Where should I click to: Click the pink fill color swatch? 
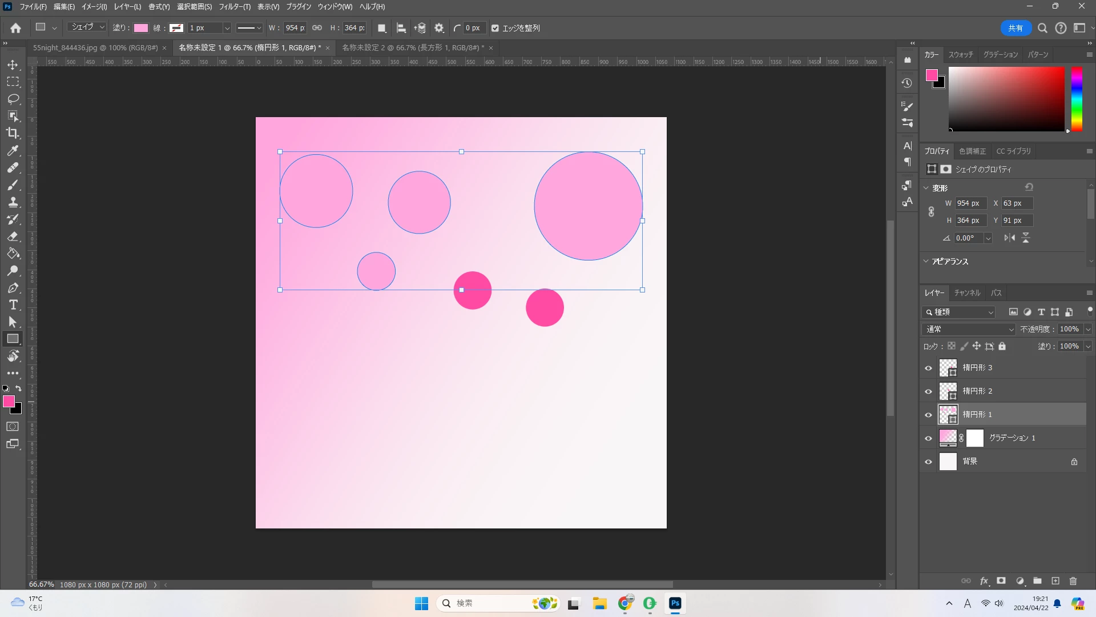coord(141,27)
